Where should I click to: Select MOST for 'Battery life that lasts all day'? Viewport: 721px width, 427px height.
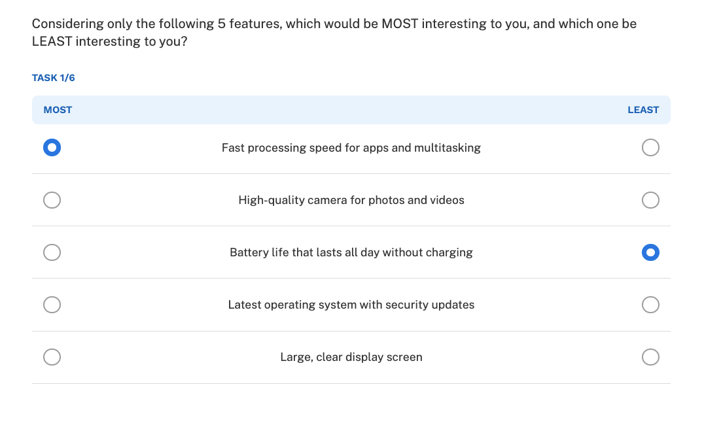pyautogui.click(x=52, y=252)
